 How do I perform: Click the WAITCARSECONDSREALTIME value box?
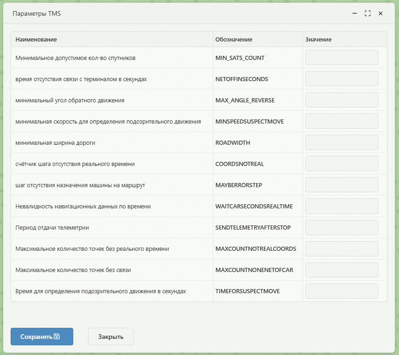pos(341,206)
